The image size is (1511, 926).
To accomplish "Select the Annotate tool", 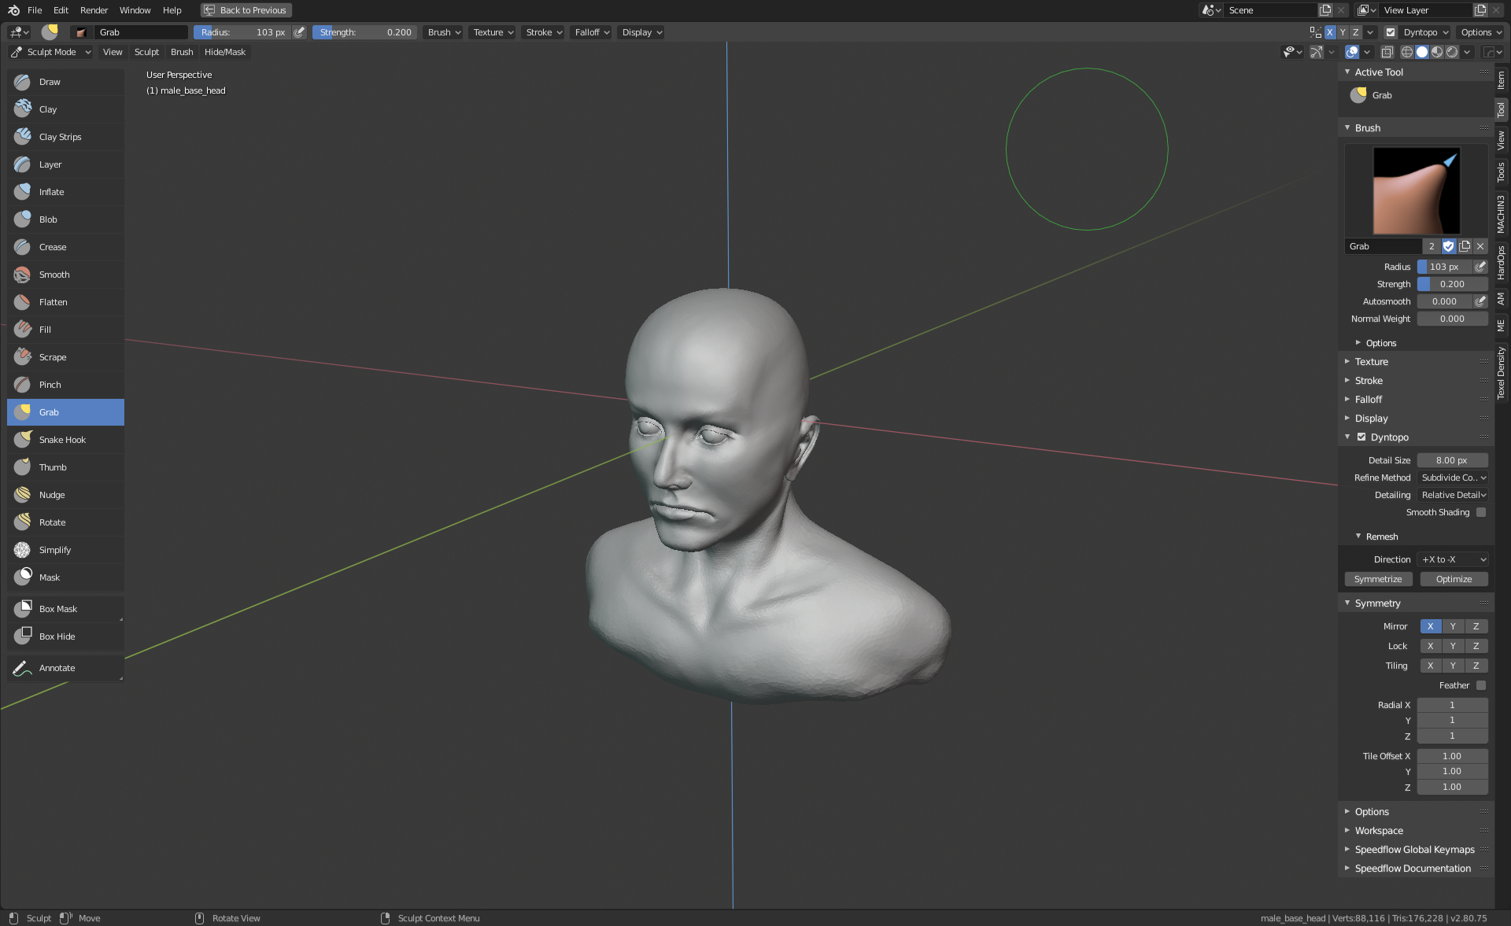I will tap(57, 668).
